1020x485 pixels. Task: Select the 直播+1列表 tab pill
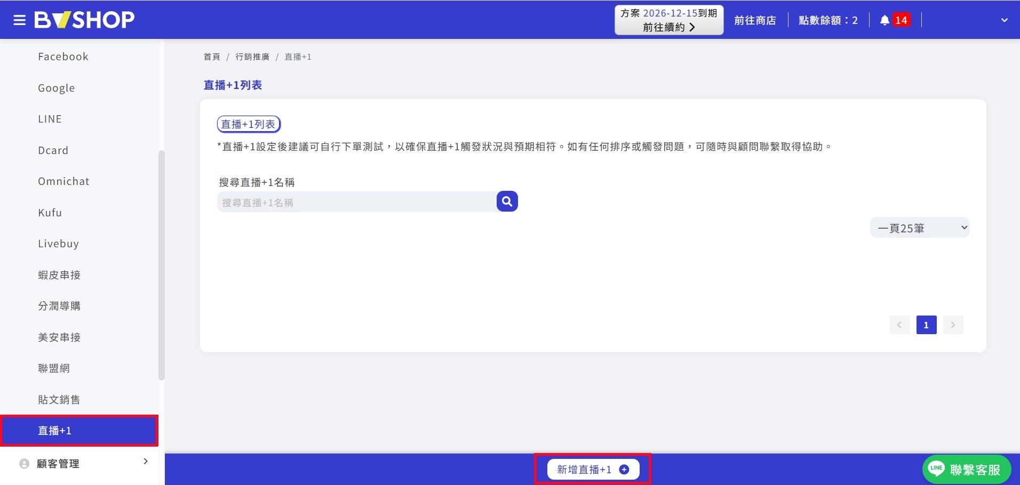(x=249, y=124)
